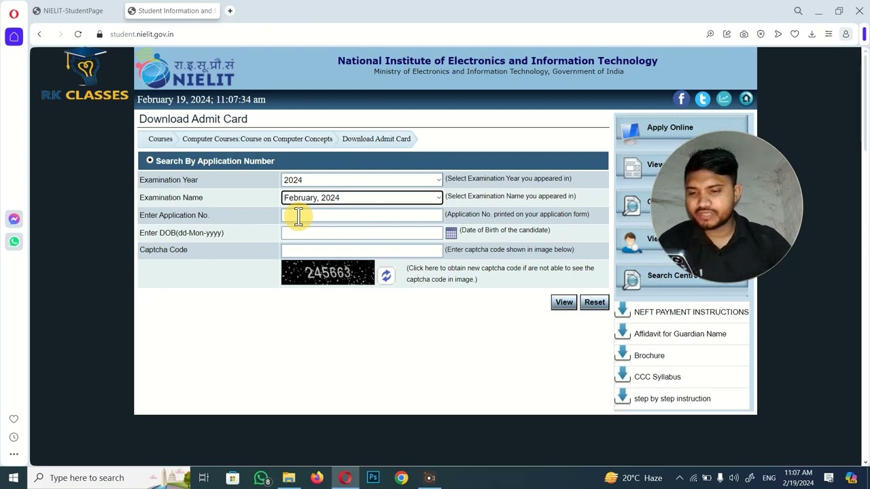Open Affidavit for Guardian Name link
The width and height of the screenshot is (870, 489).
tap(680, 333)
